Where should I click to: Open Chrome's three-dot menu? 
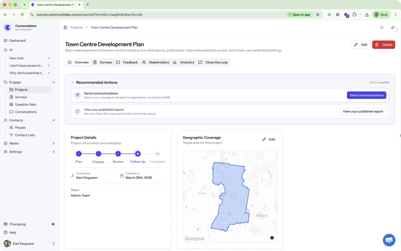[396, 14]
